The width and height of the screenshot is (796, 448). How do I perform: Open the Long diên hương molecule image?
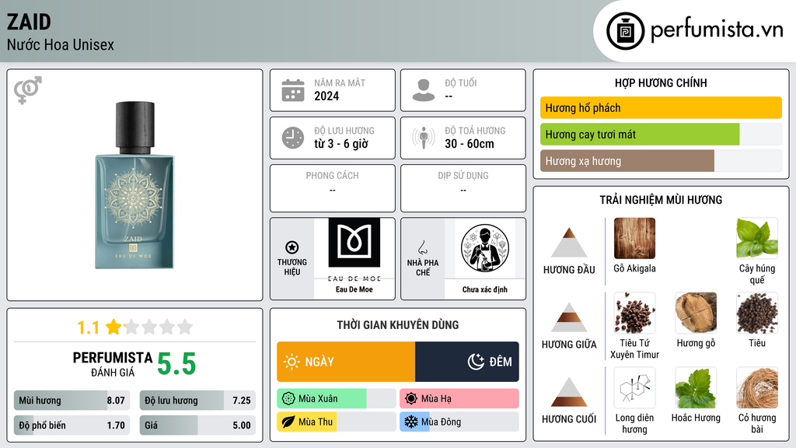(x=634, y=387)
